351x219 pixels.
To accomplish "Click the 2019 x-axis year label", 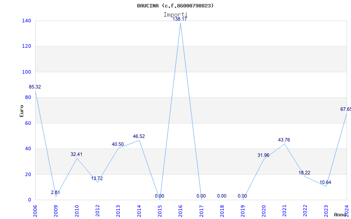I will (x=243, y=211).
